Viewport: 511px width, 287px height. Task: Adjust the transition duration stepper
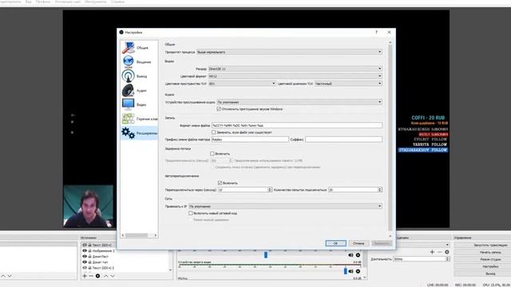[448, 259]
